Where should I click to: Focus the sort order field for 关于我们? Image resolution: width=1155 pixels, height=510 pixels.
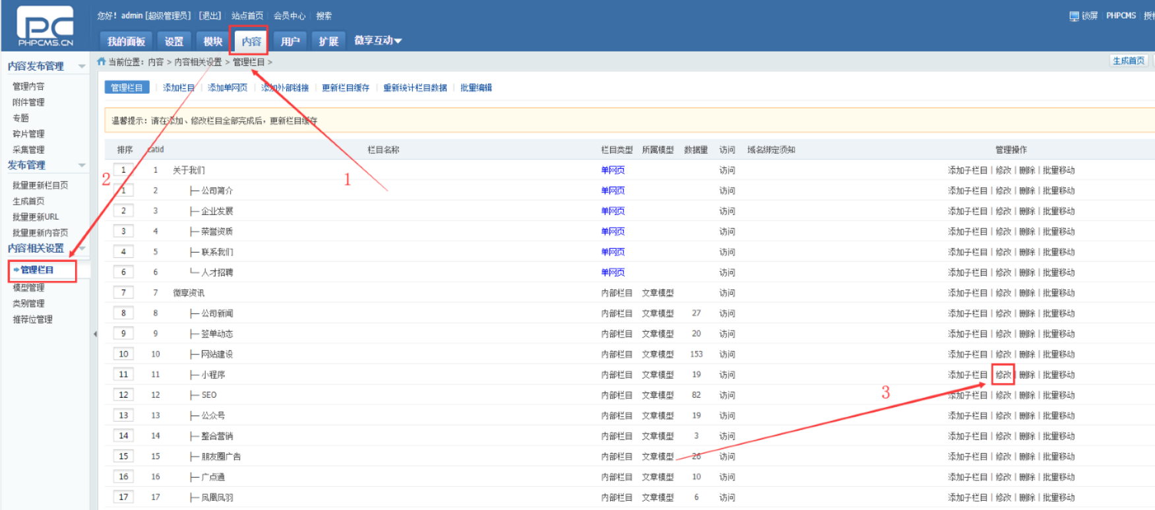[x=123, y=170]
